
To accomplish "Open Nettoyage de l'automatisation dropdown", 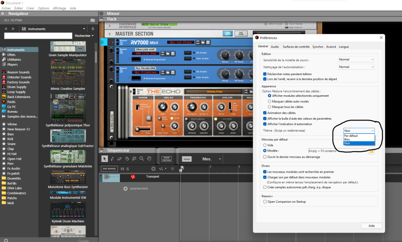I will [356, 67].
